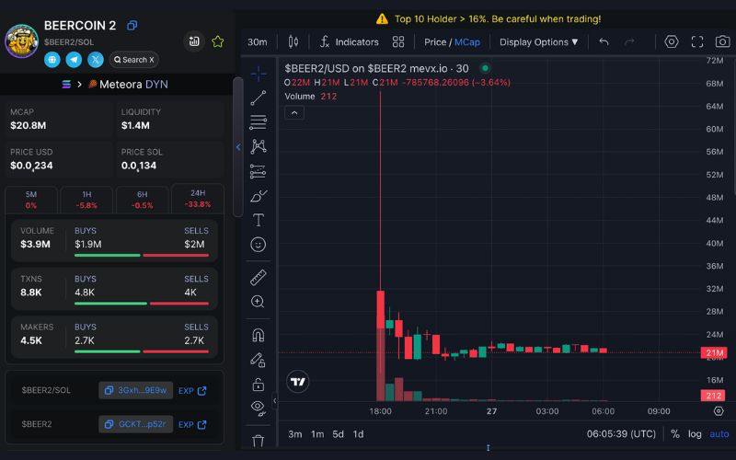Viewport: 736px width, 460px height.
Task: Set date range to 3m
Action: tap(294, 434)
